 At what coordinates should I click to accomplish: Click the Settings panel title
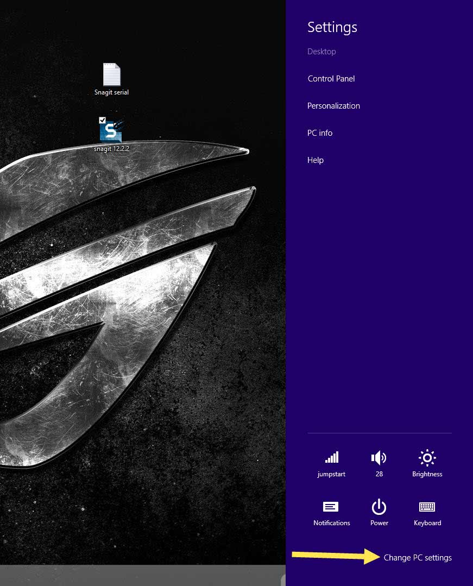point(332,27)
